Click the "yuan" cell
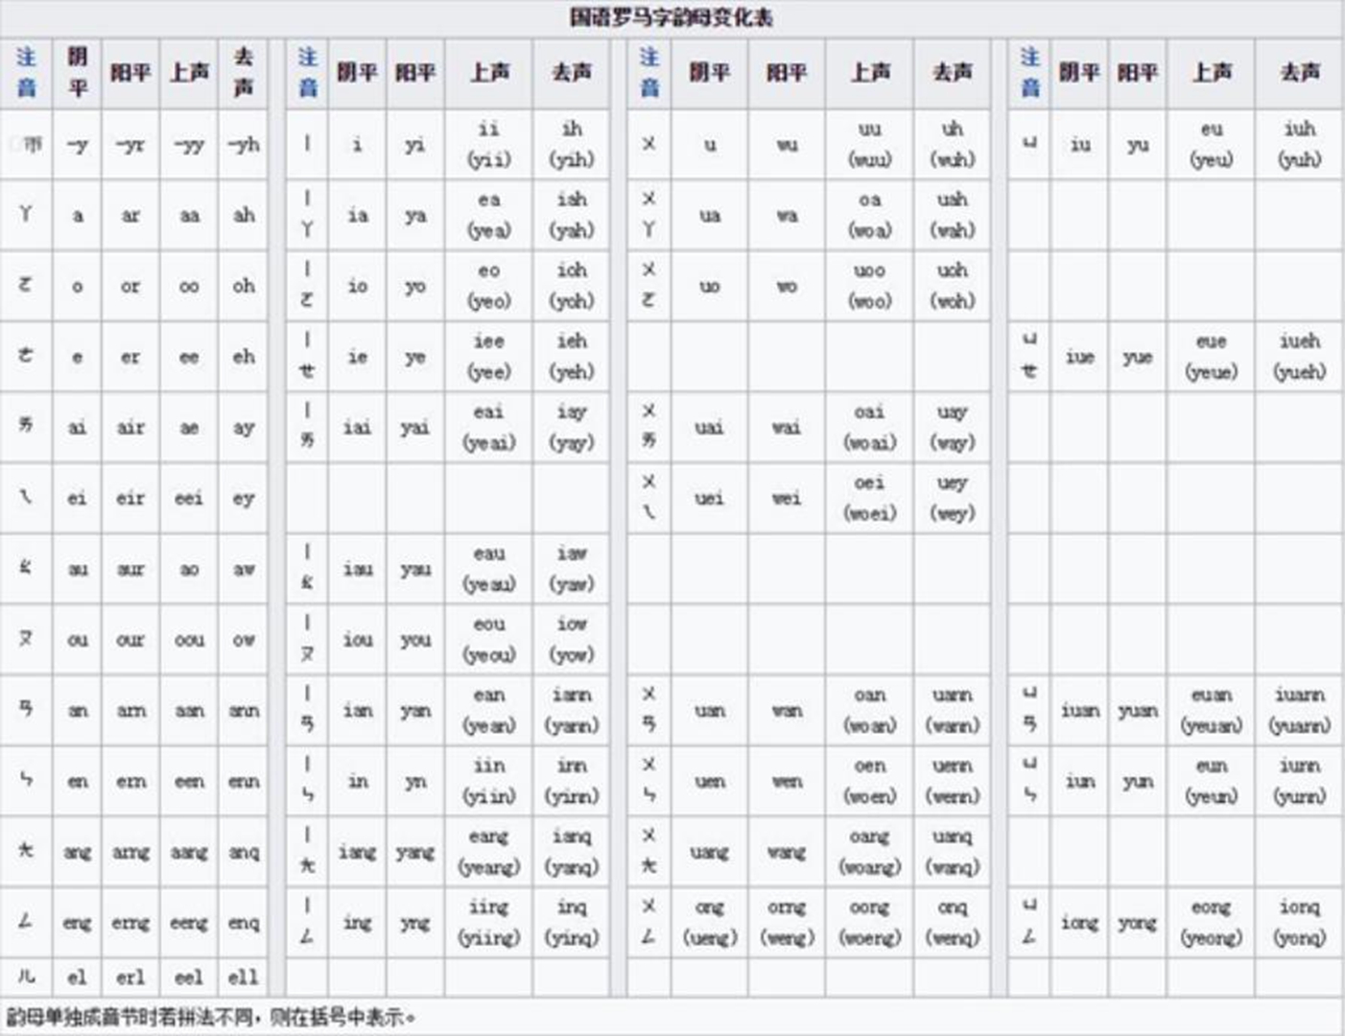This screenshot has width=1345, height=1036. pyautogui.click(x=1137, y=711)
